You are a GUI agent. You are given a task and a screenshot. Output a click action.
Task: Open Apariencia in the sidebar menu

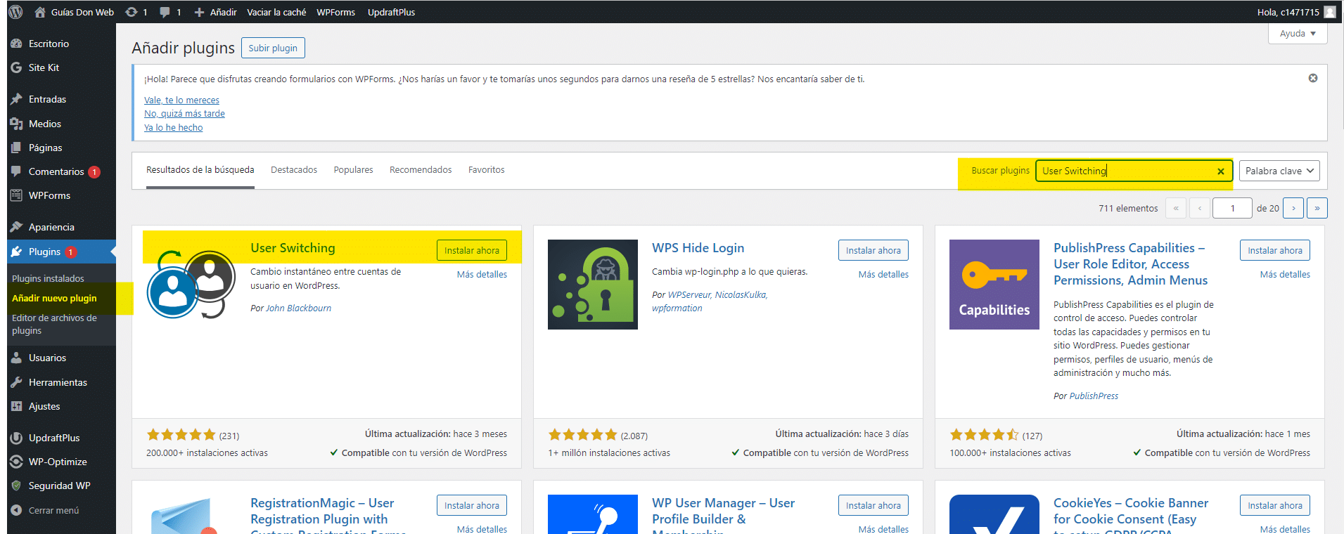point(51,227)
